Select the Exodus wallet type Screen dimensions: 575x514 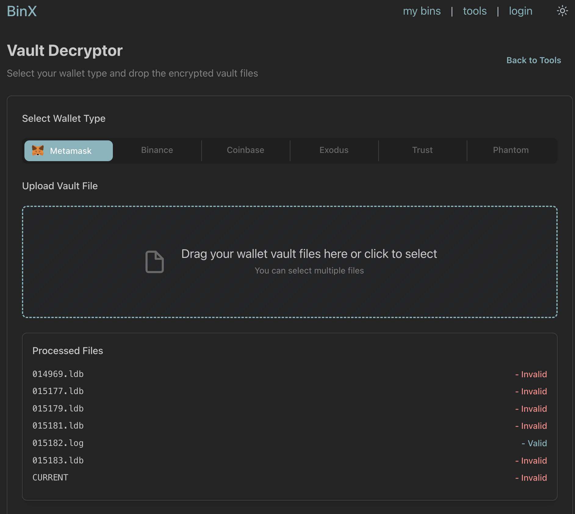[334, 150]
